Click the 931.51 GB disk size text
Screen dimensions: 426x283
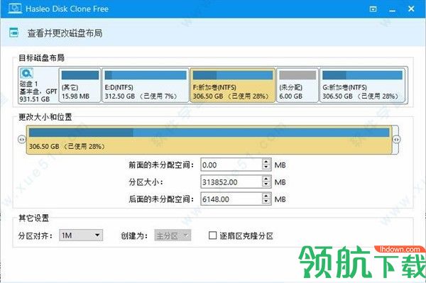[35, 99]
